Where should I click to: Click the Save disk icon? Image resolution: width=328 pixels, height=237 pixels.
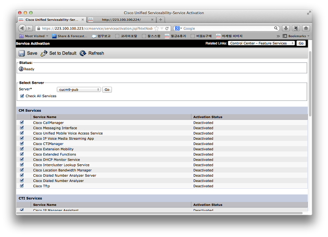[22, 53]
